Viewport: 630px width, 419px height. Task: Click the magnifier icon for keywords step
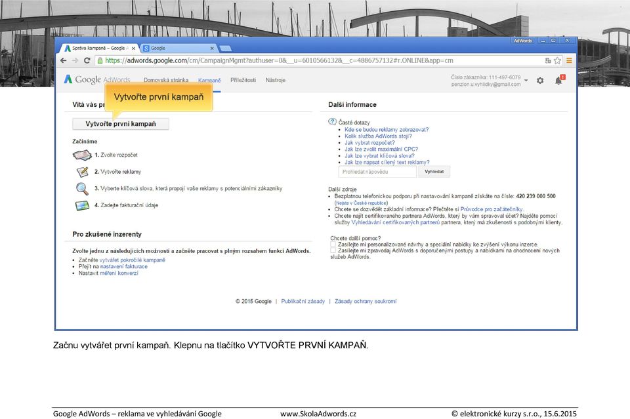(x=82, y=188)
